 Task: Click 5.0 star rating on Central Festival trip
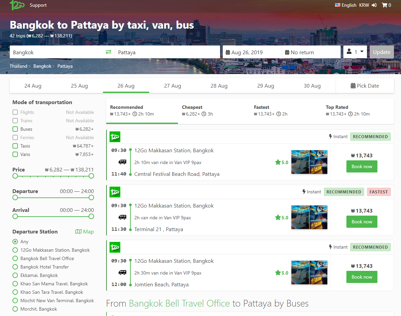282,162
